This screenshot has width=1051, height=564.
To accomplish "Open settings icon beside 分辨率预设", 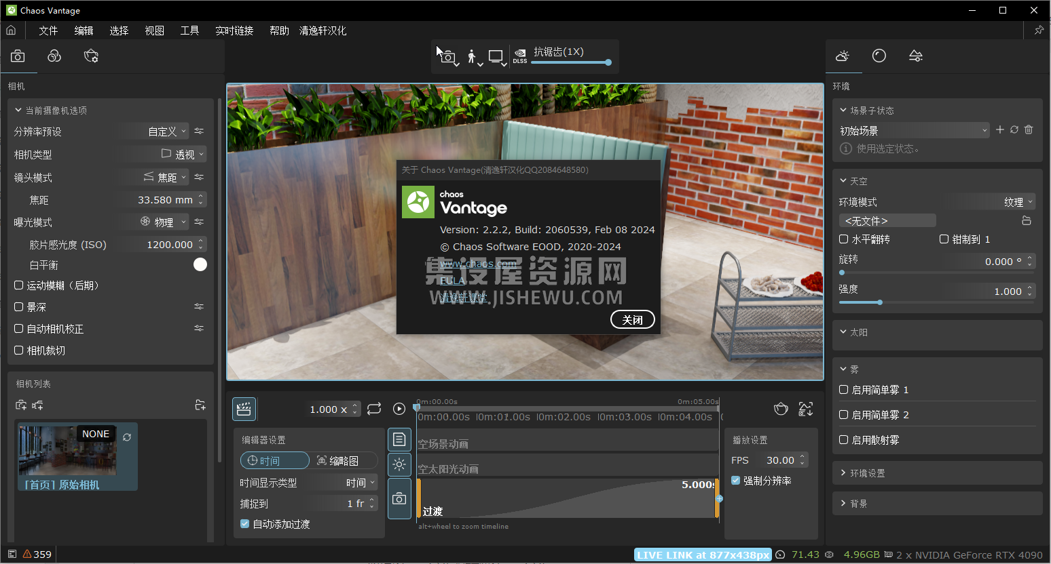I will tap(199, 132).
